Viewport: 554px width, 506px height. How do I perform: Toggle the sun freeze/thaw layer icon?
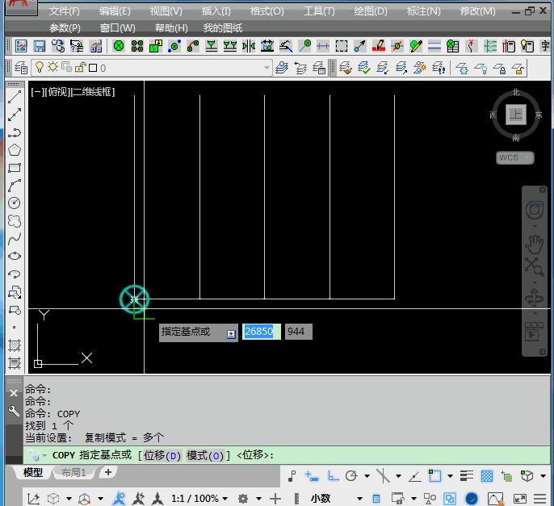coord(52,68)
